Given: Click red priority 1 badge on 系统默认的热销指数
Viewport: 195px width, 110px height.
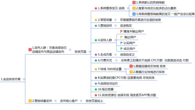Looking at the screenshot, I should tap(134, 2).
